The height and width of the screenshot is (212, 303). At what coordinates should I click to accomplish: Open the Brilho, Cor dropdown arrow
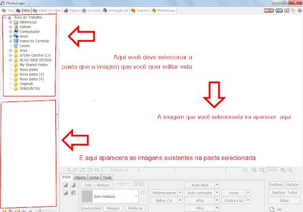point(180,201)
